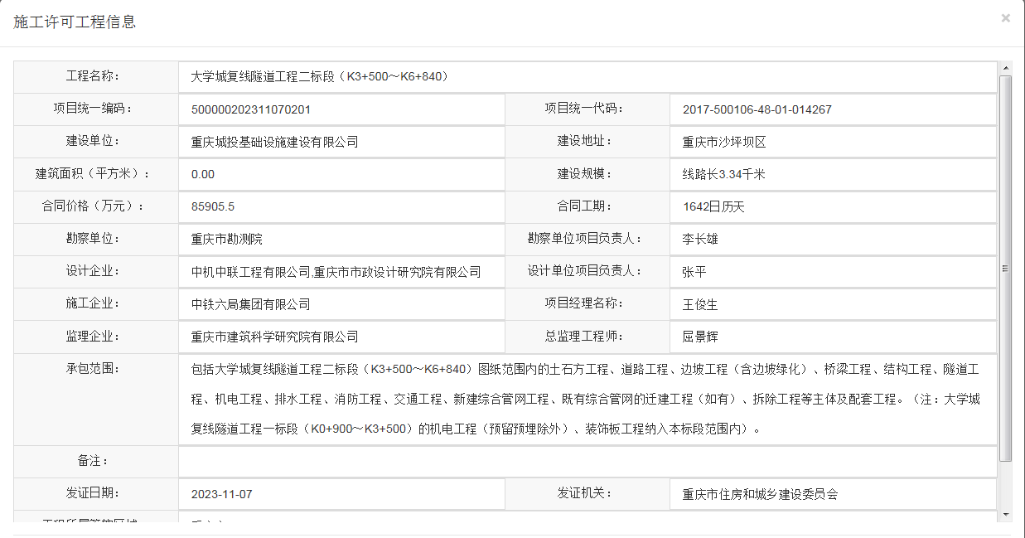Click chief supervisor 屈景辉

click(700, 337)
